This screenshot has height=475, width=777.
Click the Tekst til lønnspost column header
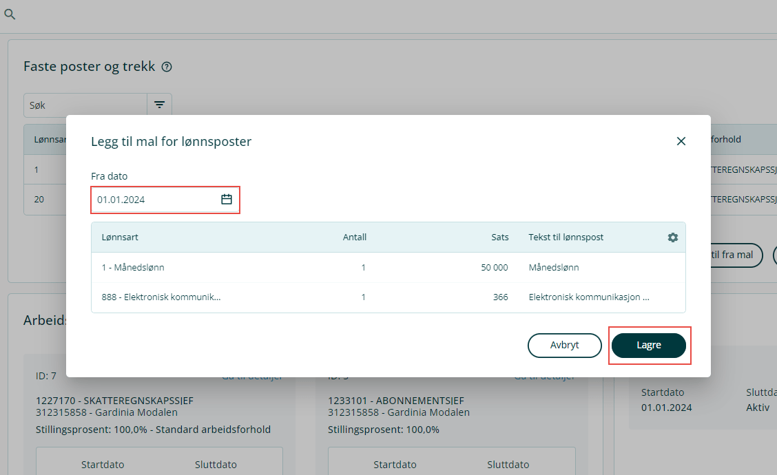[566, 237]
